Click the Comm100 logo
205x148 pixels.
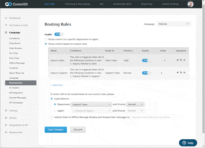point(16,4)
